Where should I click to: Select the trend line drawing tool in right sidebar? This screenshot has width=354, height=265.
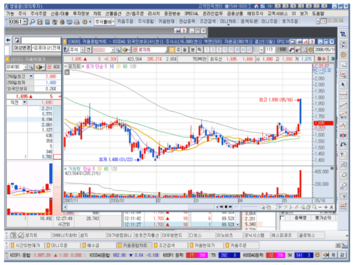343,105
